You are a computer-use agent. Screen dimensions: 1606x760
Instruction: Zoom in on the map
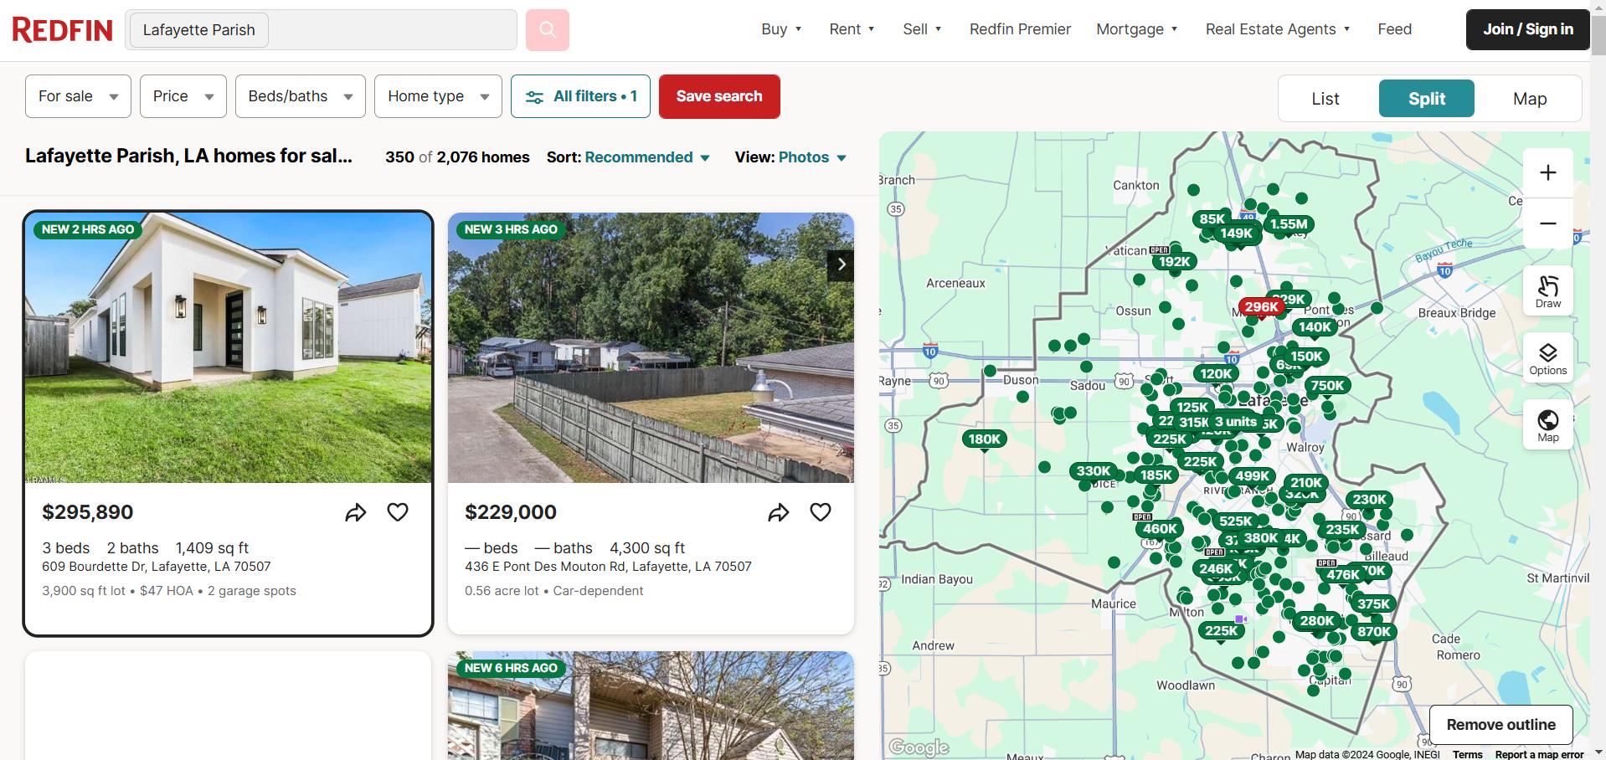pyautogui.click(x=1548, y=172)
